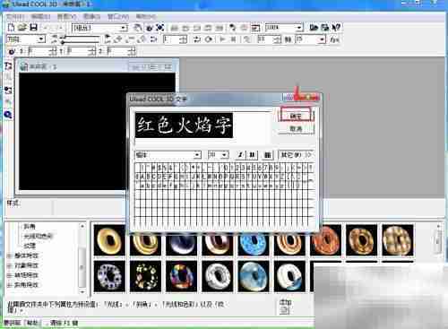448x329 pixels.
Task: Toggle the ping-pong mode icon beside loop
Action: [x=209, y=39]
